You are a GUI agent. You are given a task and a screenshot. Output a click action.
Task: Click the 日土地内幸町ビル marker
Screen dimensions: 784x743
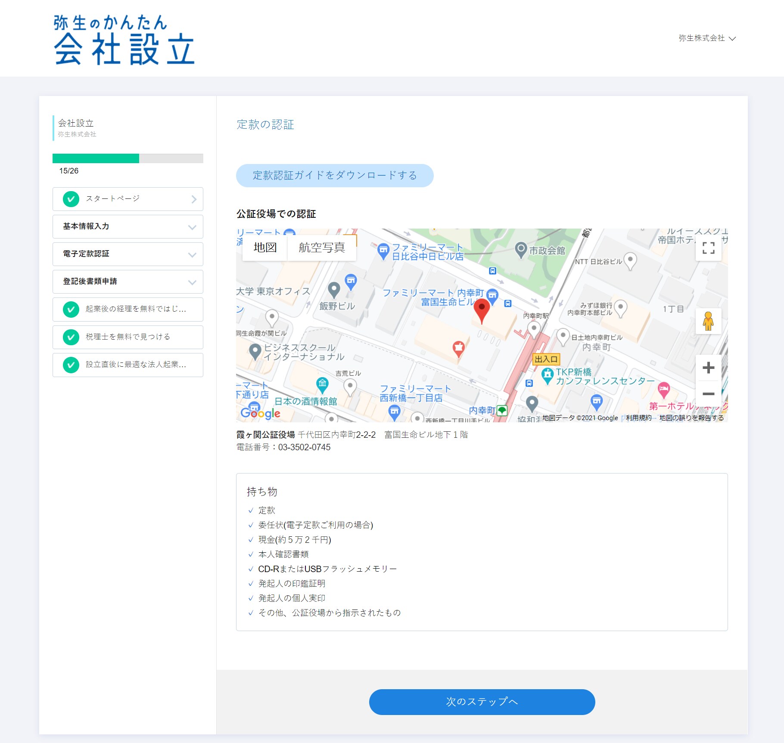coord(563,337)
